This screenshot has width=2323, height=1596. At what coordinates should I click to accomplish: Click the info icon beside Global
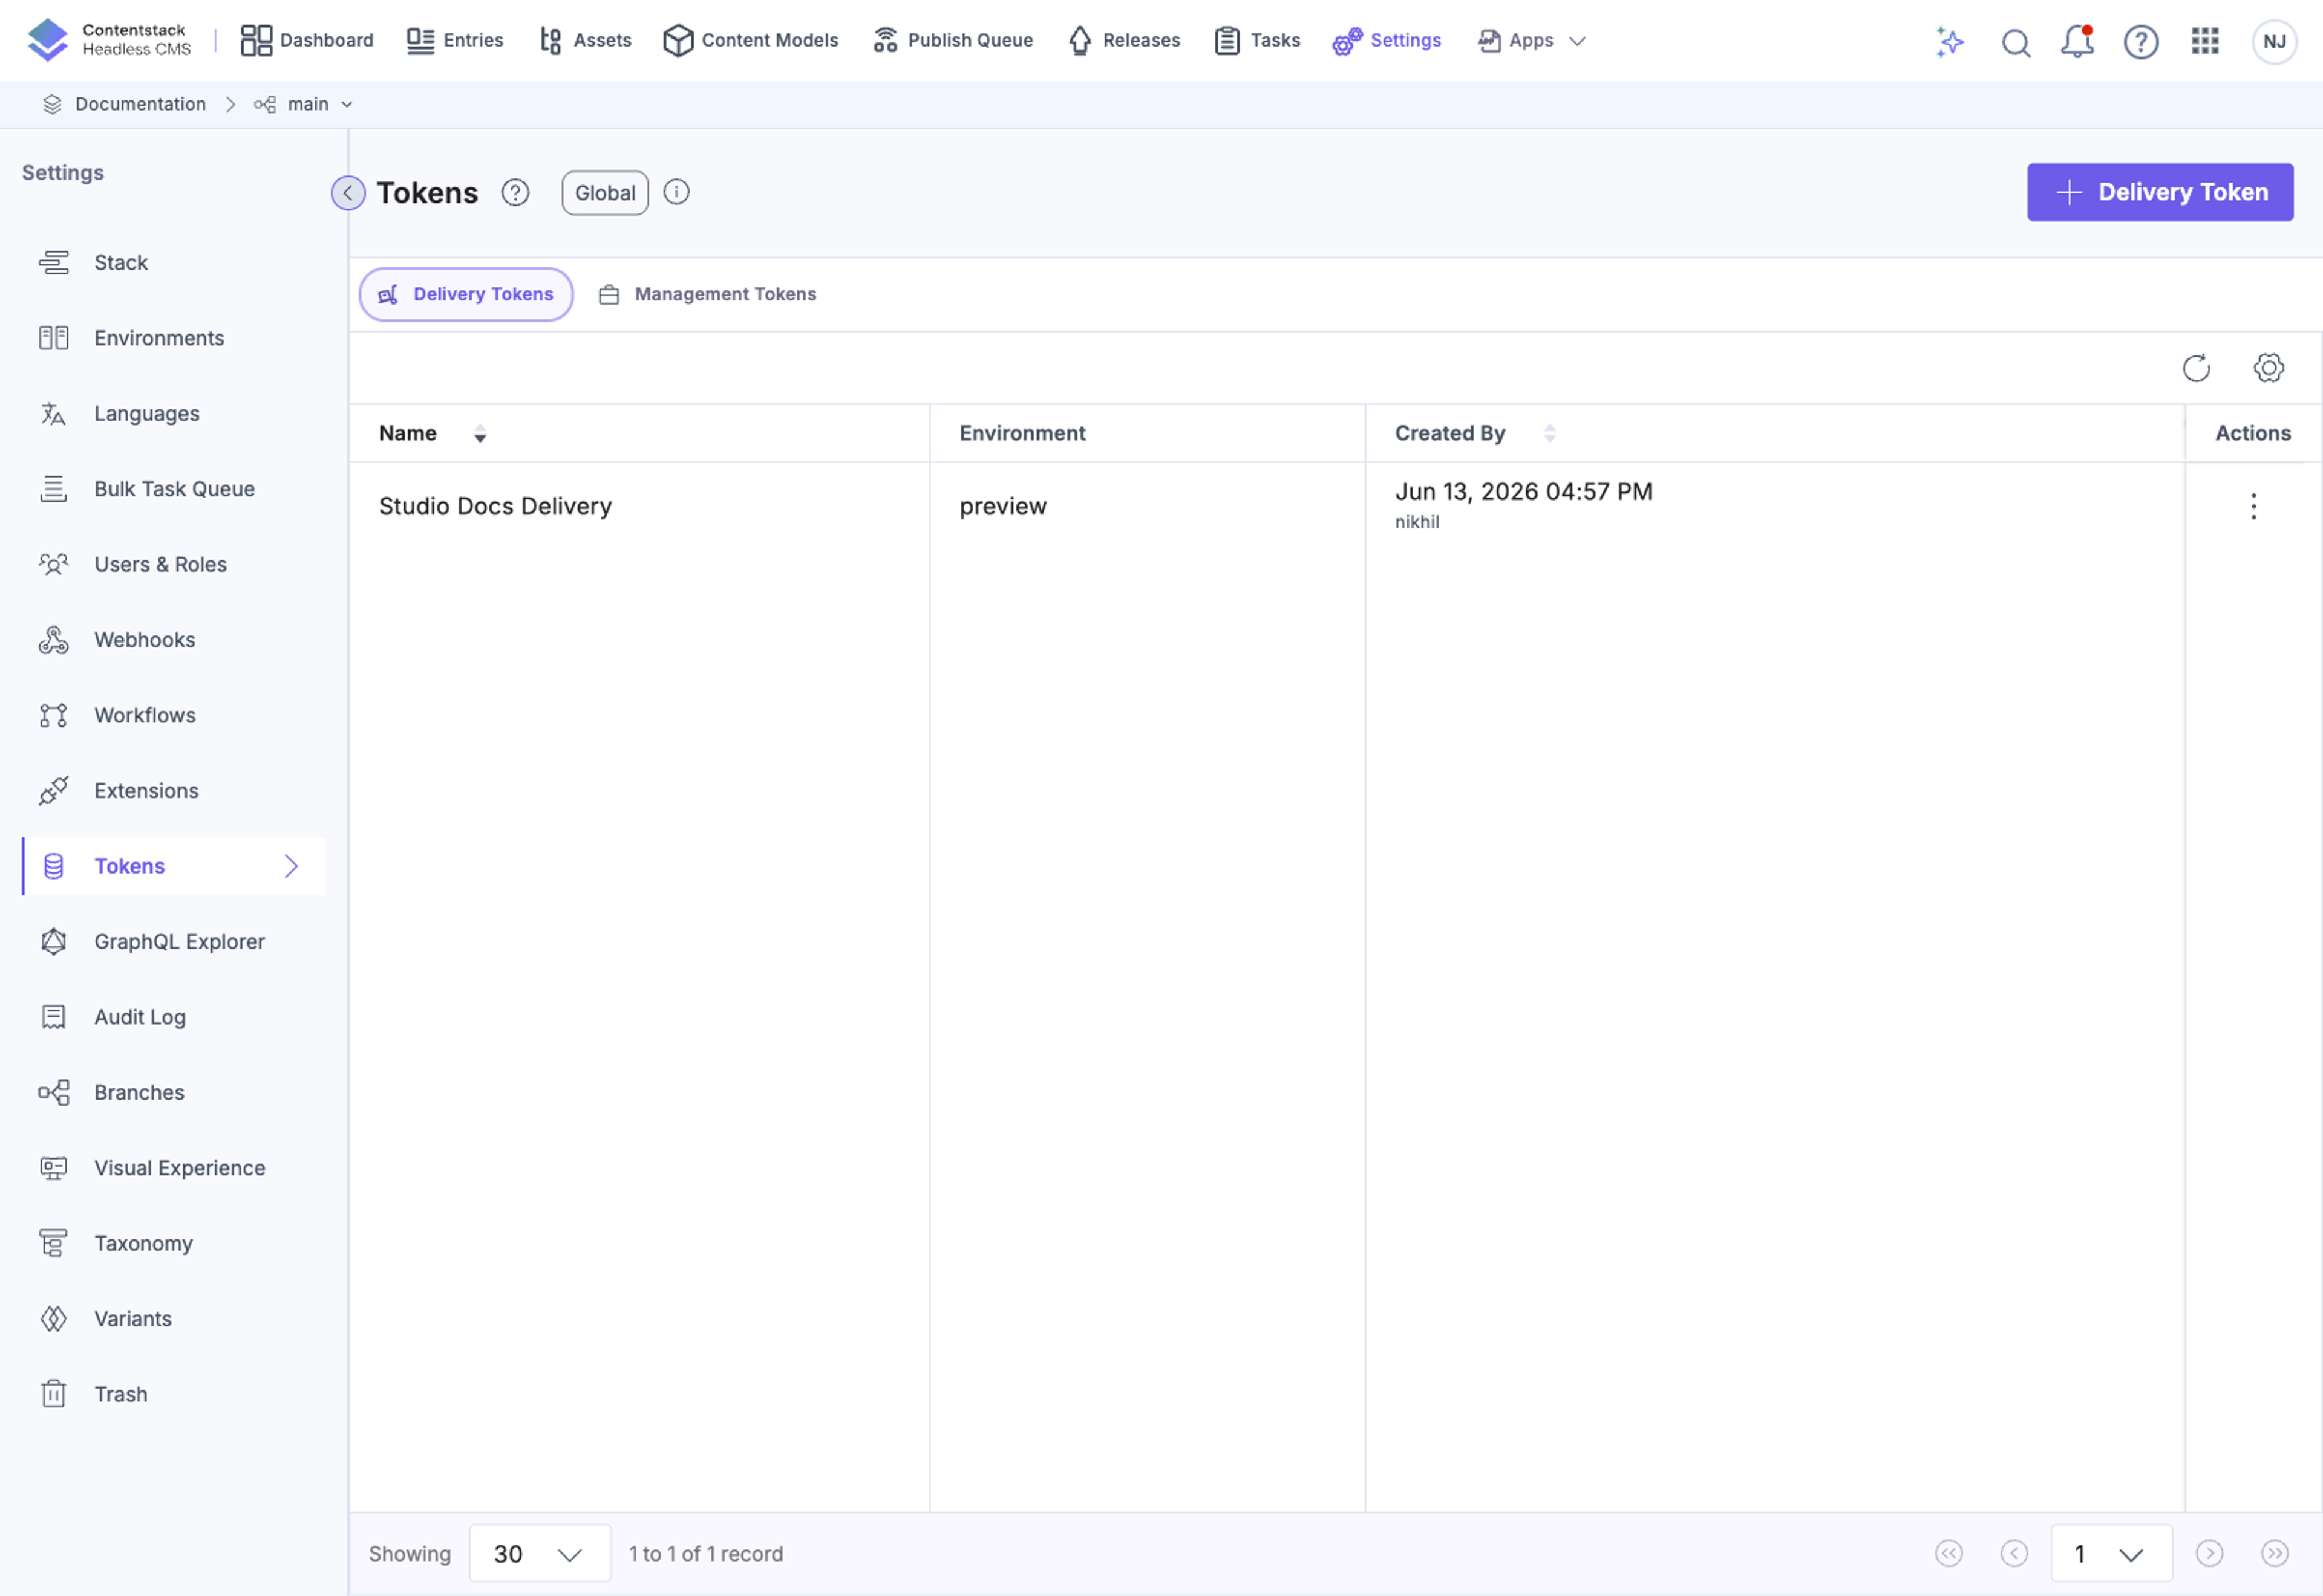pyautogui.click(x=676, y=192)
